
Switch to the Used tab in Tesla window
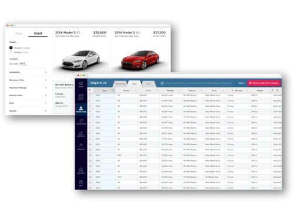[38, 33]
